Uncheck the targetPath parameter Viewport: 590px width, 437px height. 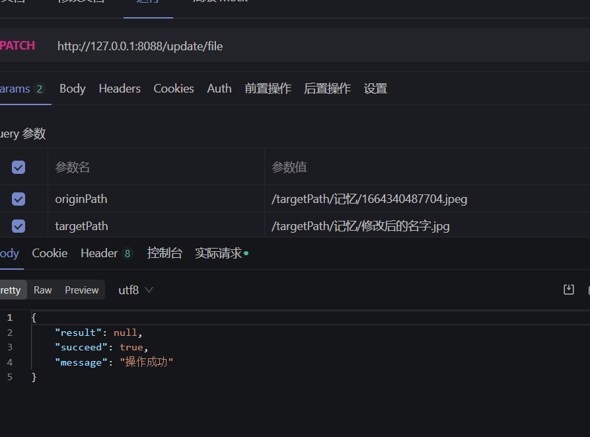pyautogui.click(x=18, y=225)
